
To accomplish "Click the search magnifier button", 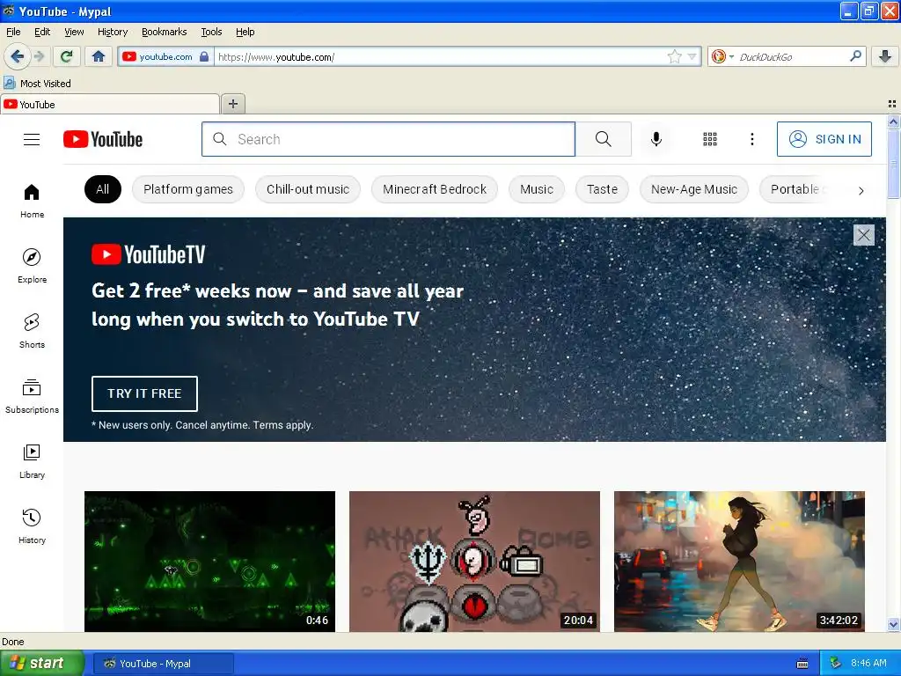I will click(x=603, y=139).
